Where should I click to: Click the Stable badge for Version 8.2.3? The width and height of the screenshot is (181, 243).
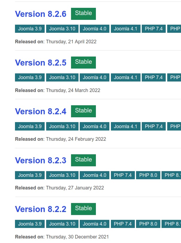point(83,160)
